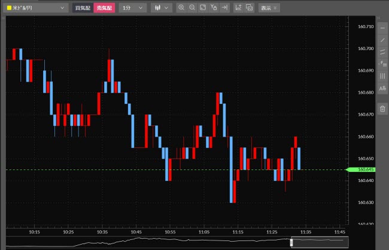Image resolution: width=389 pixels, height=250 pixels.
Task: Click the 10:15 time axis label
Action: click(x=34, y=232)
